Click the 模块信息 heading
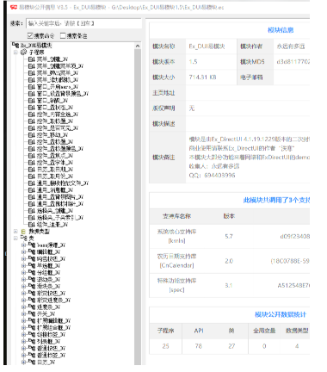 pos(281,30)
